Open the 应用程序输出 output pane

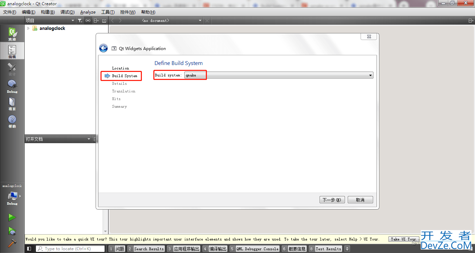pyautogui.click(x=183, y=248)
